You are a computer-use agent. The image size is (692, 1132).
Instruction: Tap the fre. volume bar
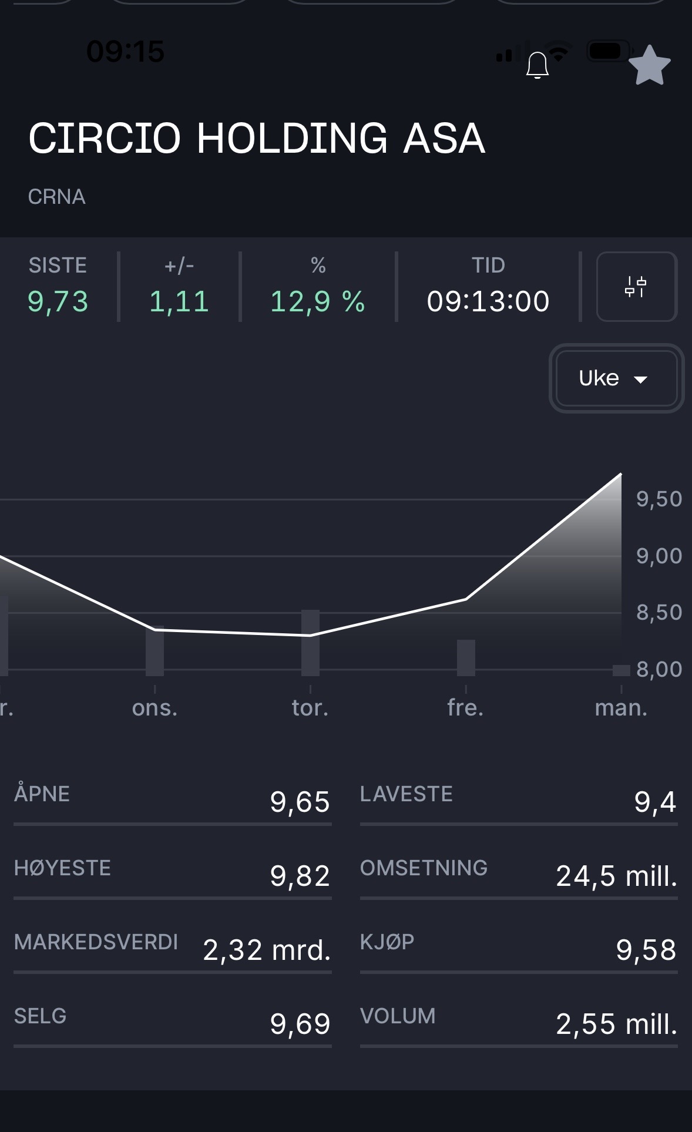pos(466,657)
